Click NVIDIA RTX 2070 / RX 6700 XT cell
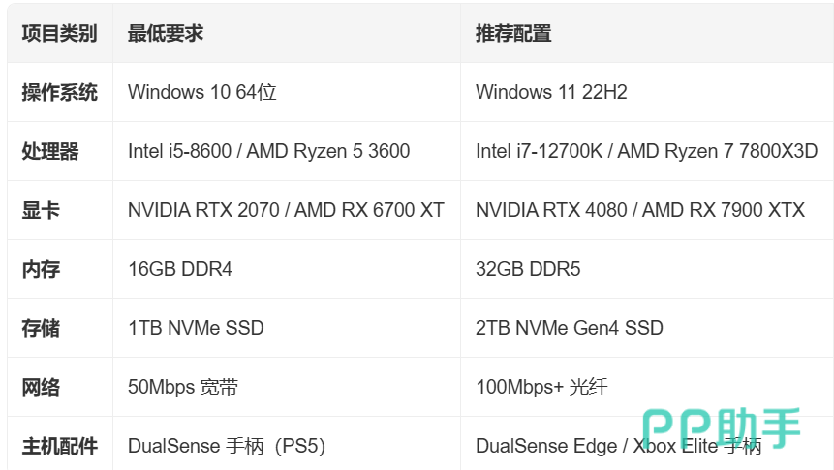This screenshot has width=834, height=470. coord(287,210)
